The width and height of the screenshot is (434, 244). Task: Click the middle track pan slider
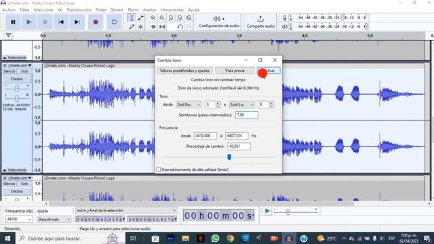[17, 98]
